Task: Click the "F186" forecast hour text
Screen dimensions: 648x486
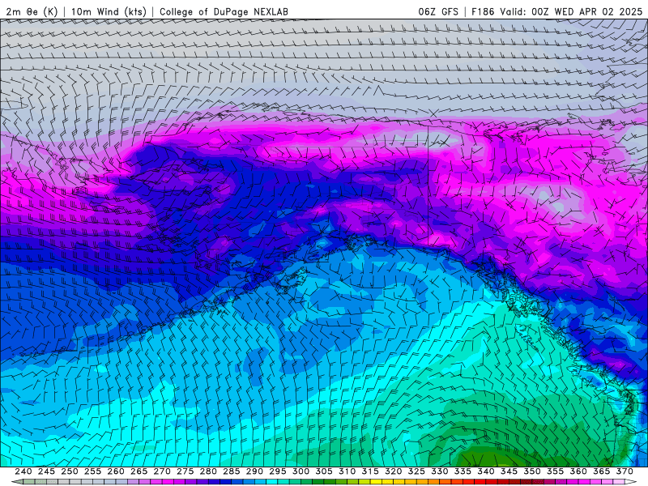Action: (483, 11)
